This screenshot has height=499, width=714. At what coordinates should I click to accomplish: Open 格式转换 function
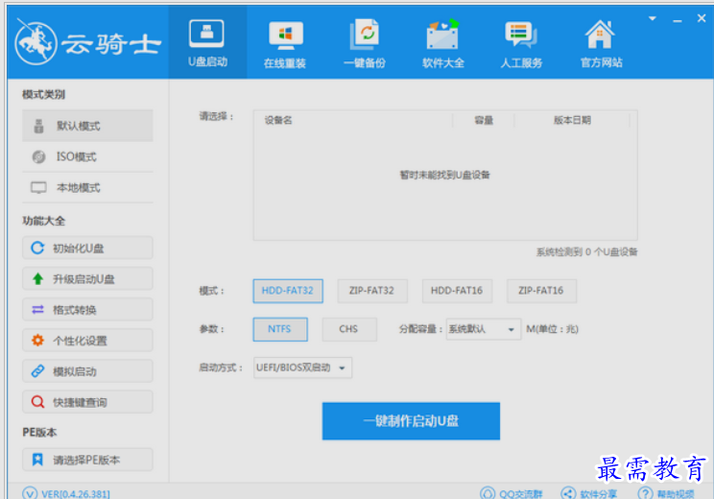(x=87, y=310)
